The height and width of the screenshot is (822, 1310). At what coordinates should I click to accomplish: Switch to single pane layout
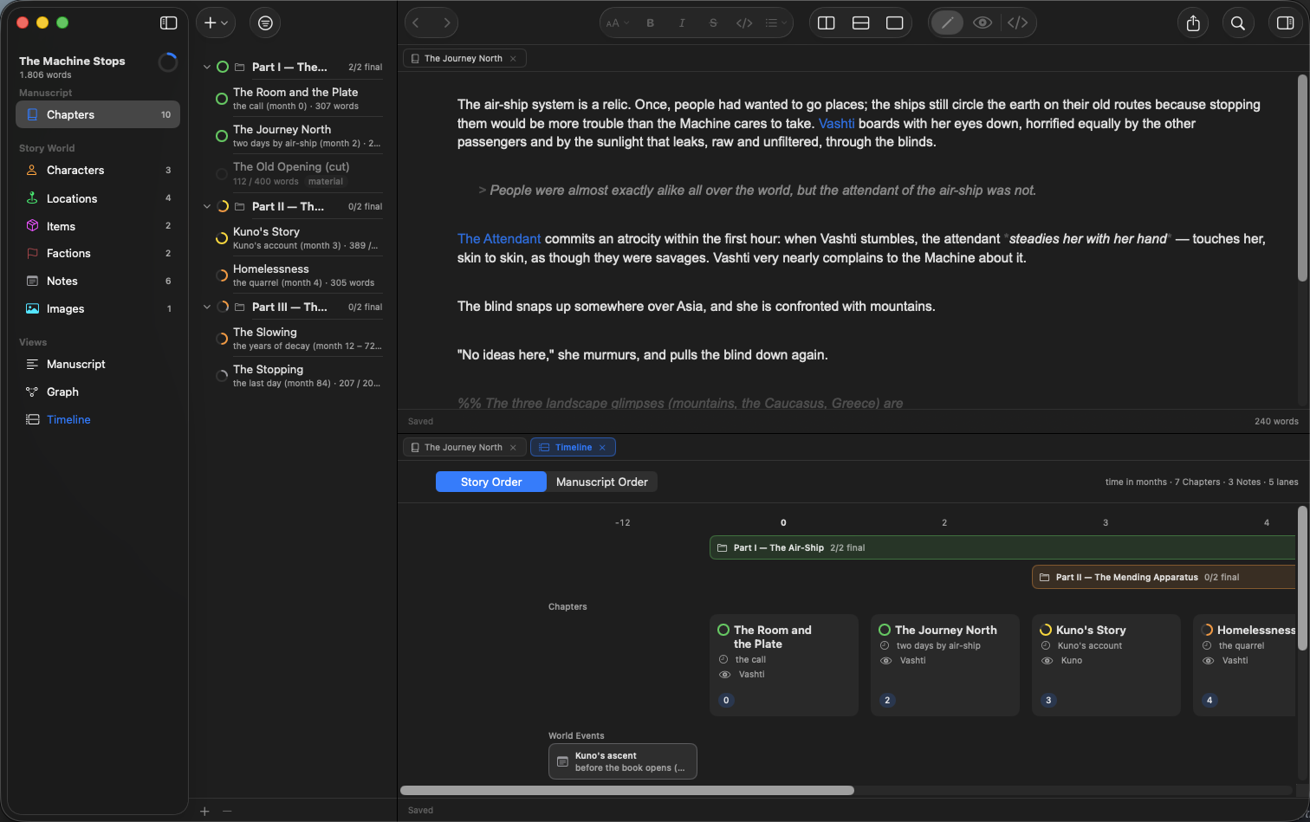(x=895, y=23)
